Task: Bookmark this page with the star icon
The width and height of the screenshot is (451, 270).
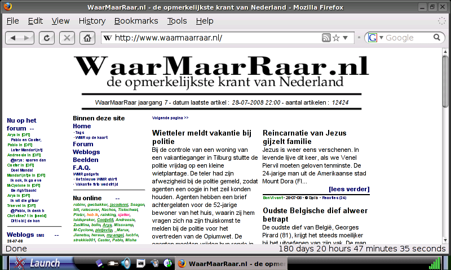Action: pyautogui.click(x=337, y=38)
